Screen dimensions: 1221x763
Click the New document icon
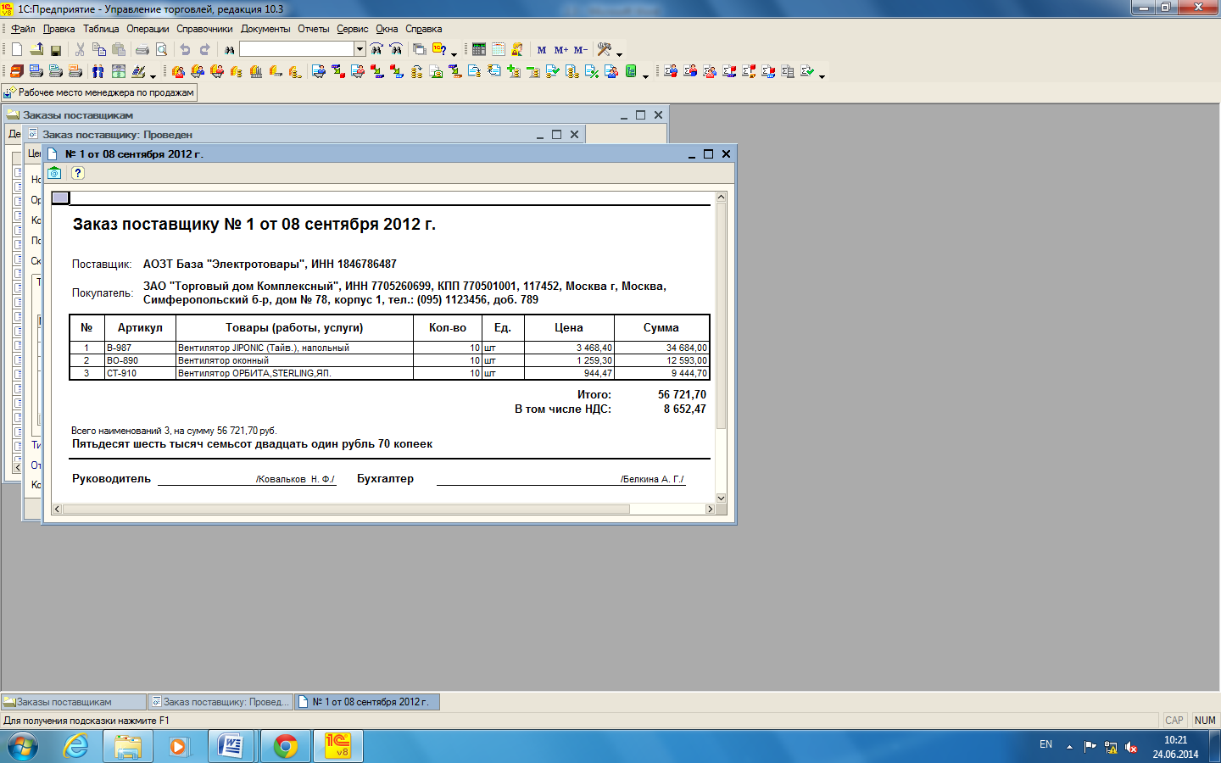(x=16, y=49)
